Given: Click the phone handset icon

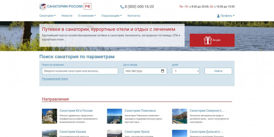Looking at the screenshot, I should tap(122, 7).
